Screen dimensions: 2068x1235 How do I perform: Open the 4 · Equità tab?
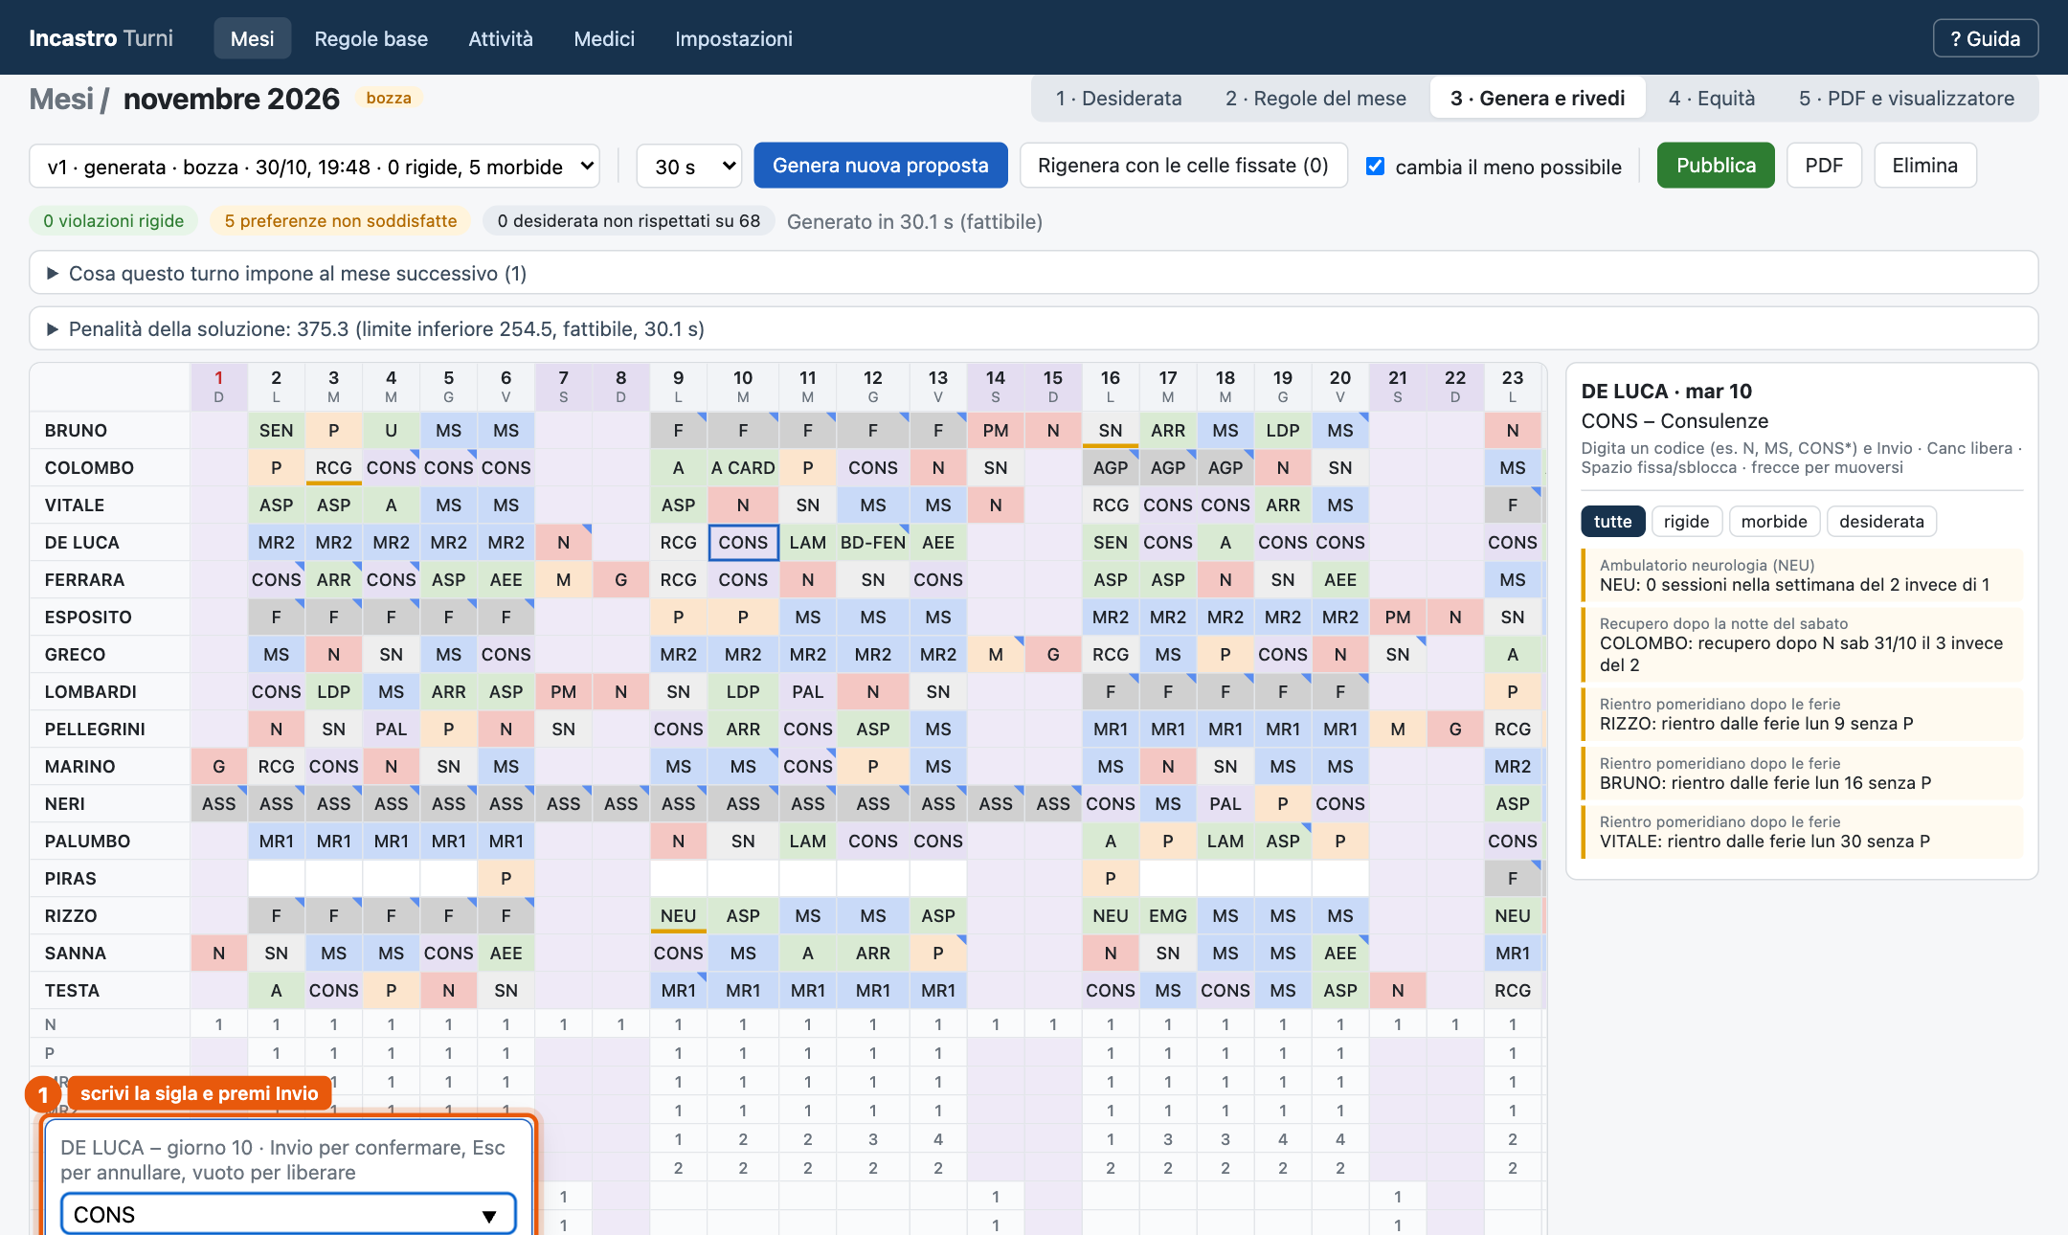1711,98
